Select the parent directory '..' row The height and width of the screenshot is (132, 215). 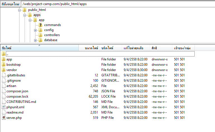click(x=100, y=54)
